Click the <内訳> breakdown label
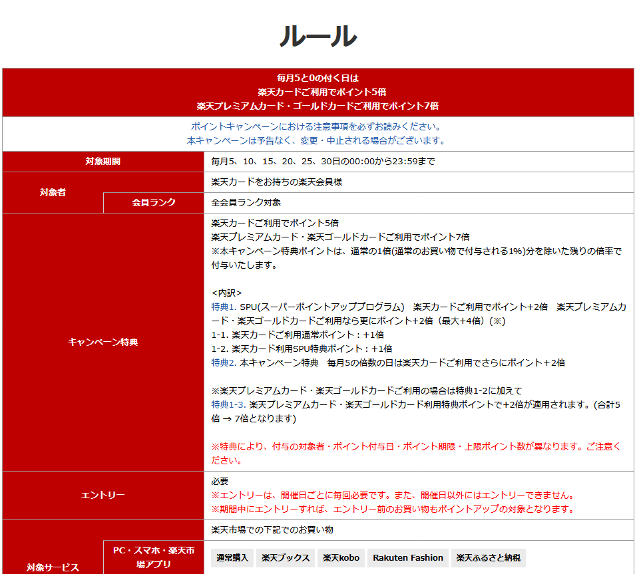 [227, 293]
